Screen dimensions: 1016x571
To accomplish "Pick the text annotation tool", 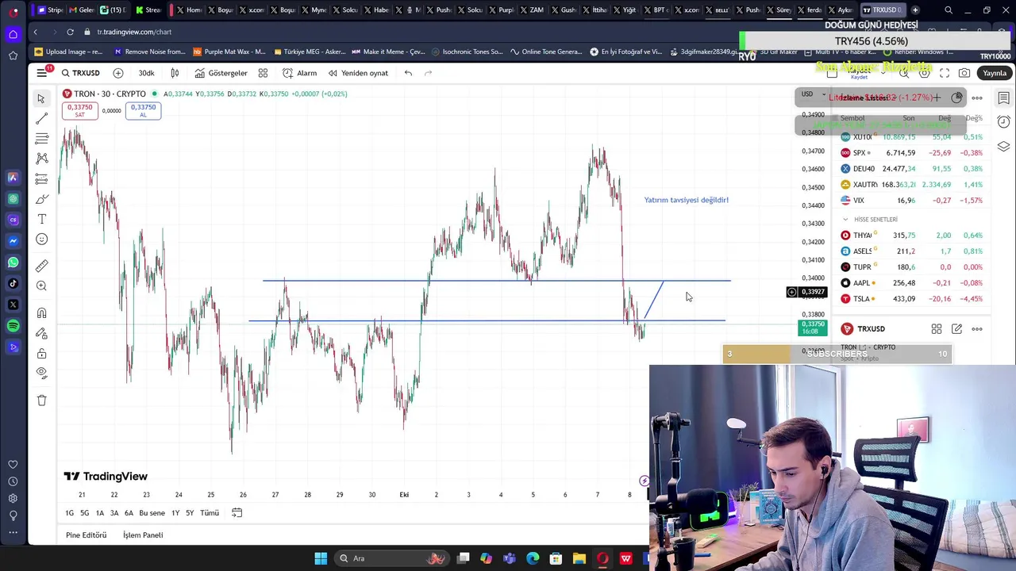I will pyautogui.click(x=41, y=219).
